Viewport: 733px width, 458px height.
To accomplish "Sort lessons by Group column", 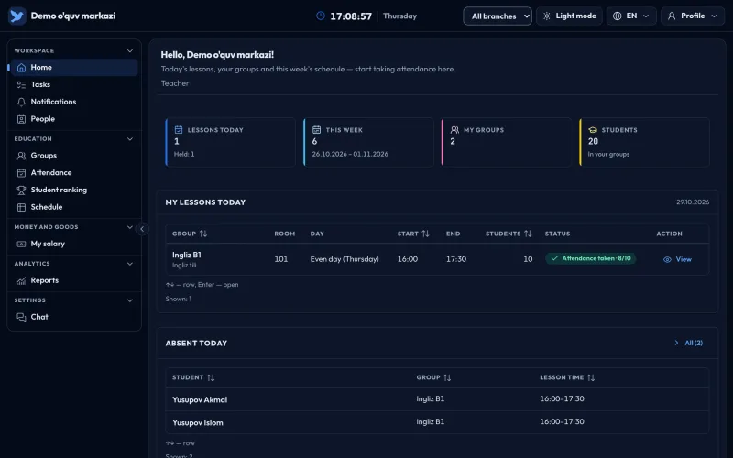I will click(x=190, y=234).
